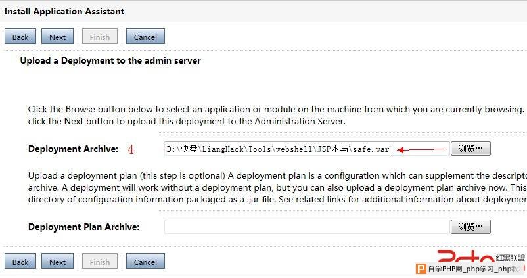Click the greyed-out top Finish button
Screen dimensions: 527x278
[x=100, y=36]
